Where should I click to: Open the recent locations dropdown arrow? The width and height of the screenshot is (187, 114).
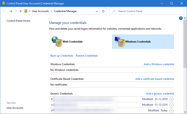pos(16,11)
